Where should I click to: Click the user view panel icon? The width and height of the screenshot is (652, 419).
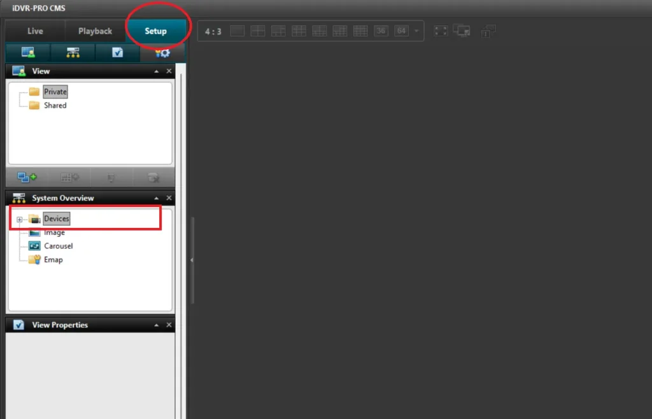point(27,53)
